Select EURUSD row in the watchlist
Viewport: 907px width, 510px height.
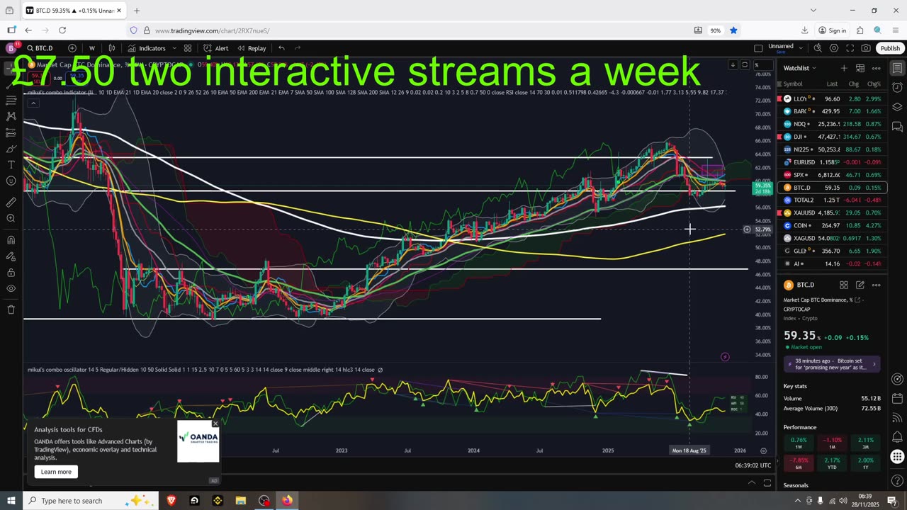(x=833, y=162)
